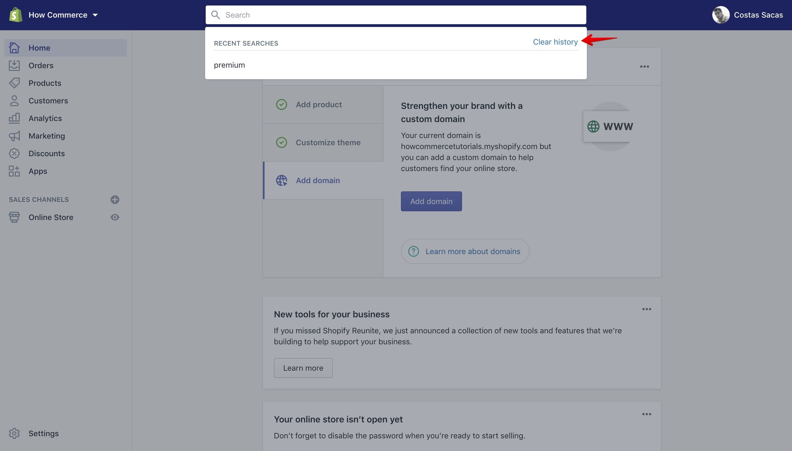Open the Discounts page
Screen dimensions: 792x451
click(47, 153)
